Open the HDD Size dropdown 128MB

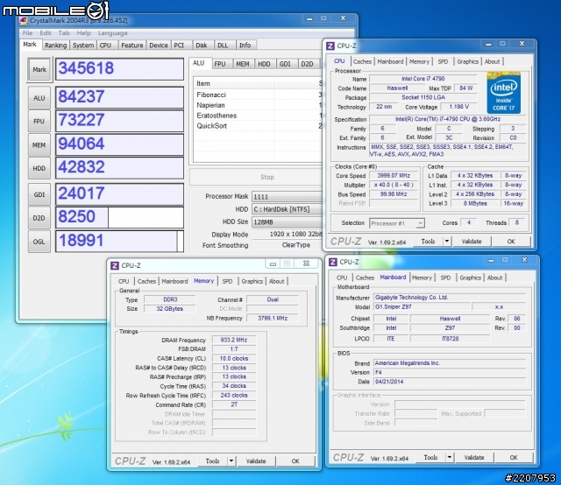(x=288, y=222)
